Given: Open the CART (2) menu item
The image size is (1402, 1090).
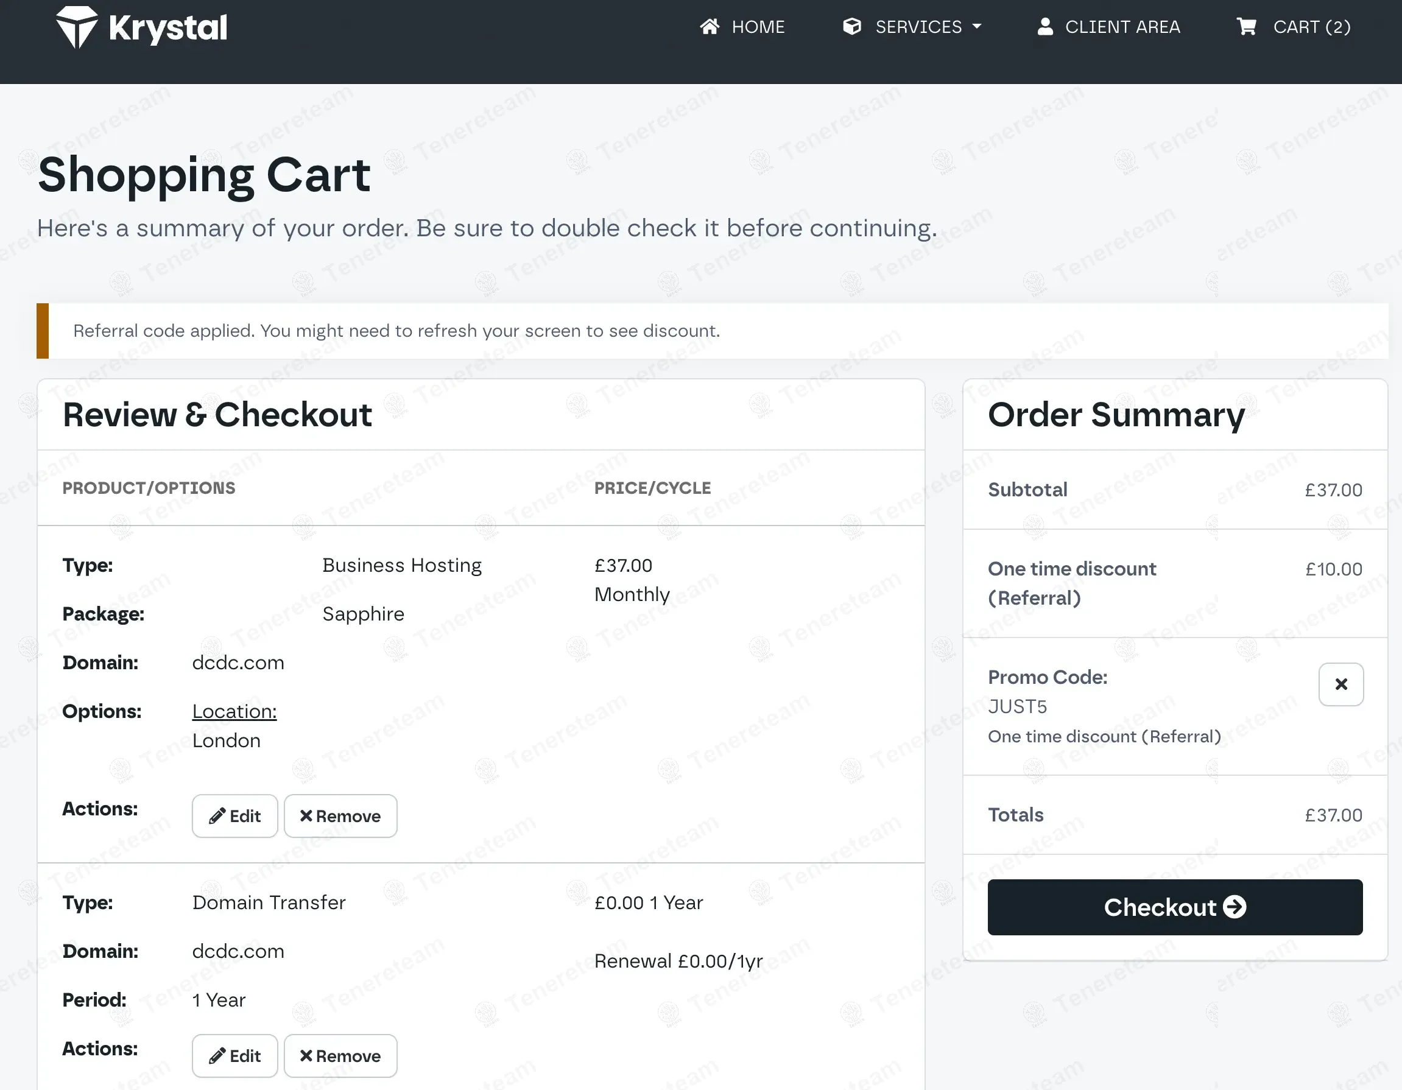Looking at the screenshot, I should click(x=1311, y=27).
